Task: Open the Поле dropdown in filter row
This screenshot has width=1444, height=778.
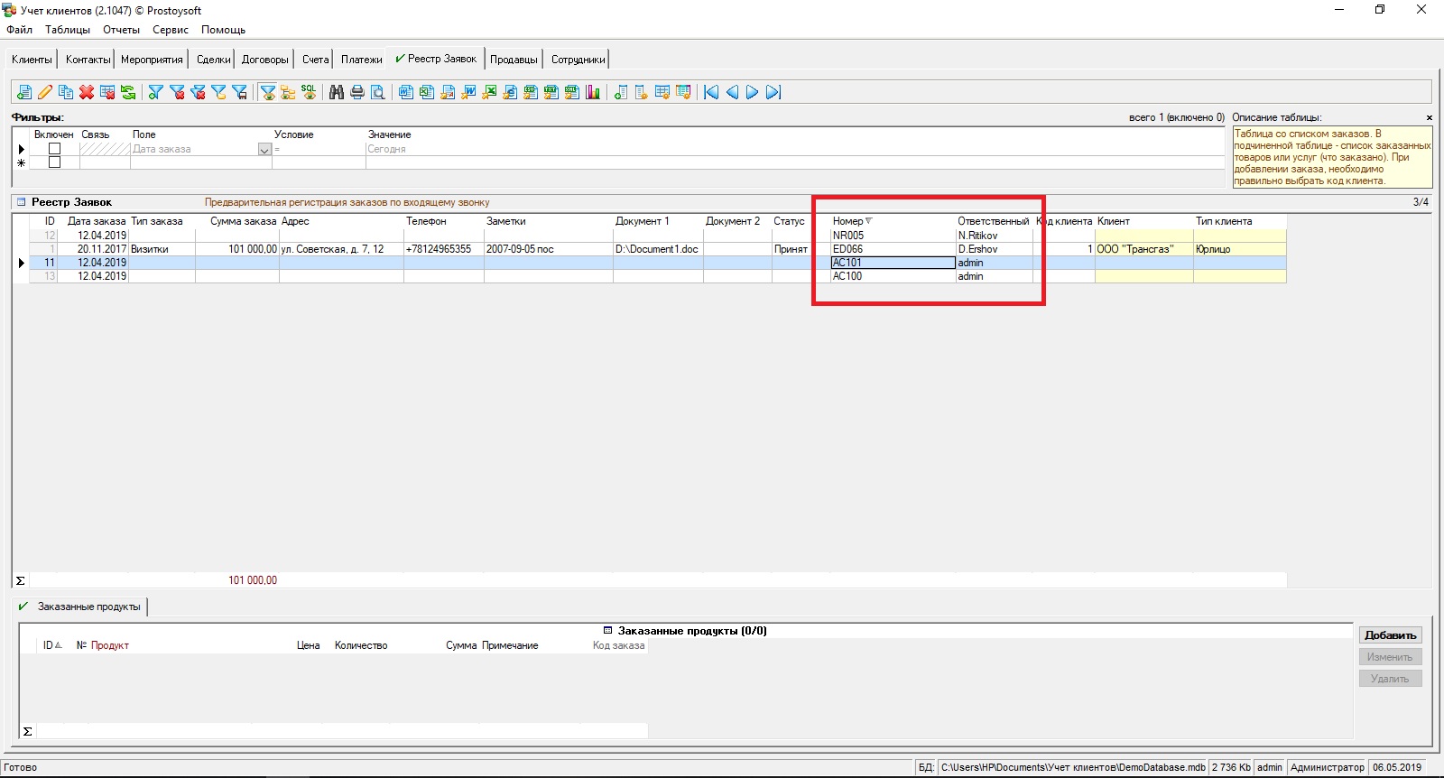Action: pyautogui.click(x=264, y=150)
